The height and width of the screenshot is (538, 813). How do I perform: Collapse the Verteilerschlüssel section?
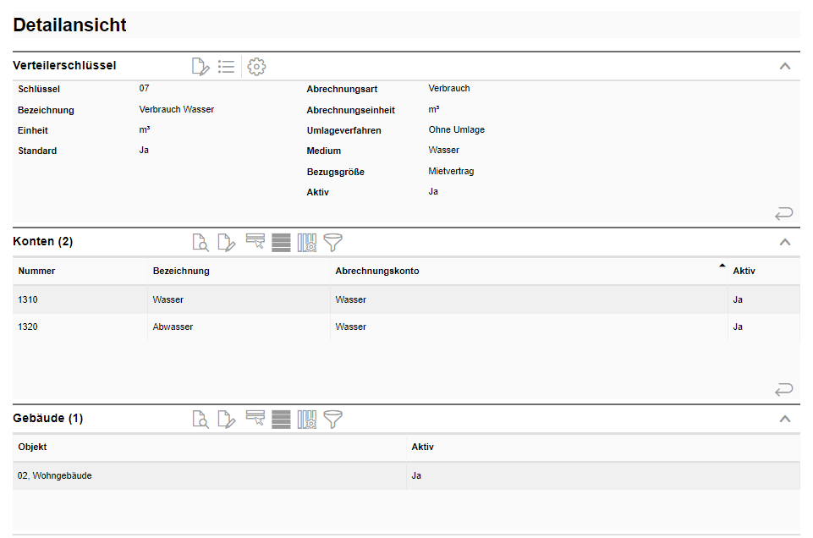(785, 66)
